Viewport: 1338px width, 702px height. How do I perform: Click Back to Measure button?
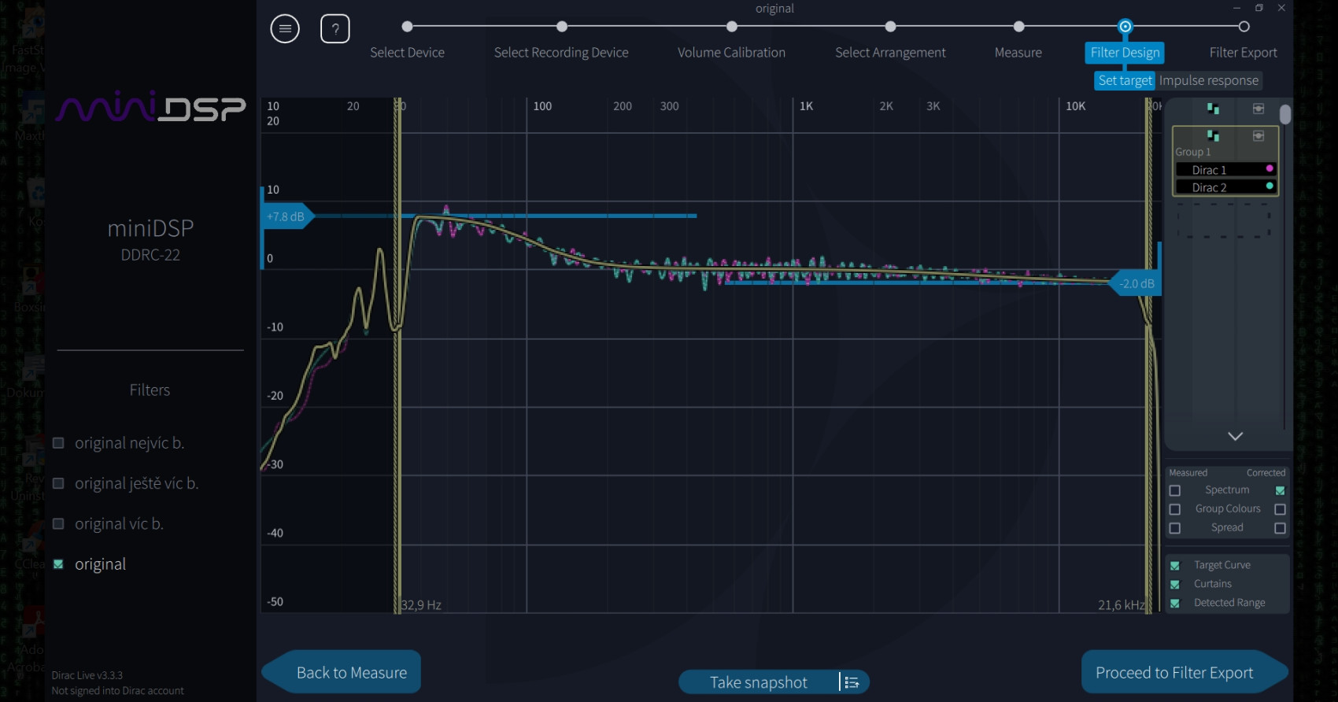coord(351,673)
